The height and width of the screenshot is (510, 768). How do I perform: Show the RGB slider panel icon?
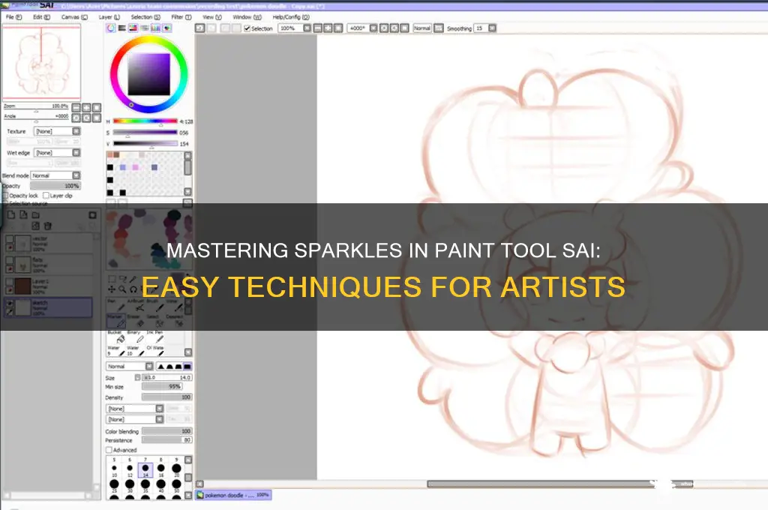122,28
